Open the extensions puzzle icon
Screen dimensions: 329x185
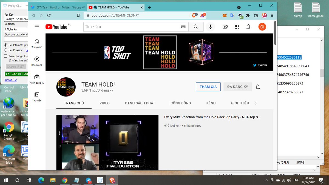[x=248, y=16]
